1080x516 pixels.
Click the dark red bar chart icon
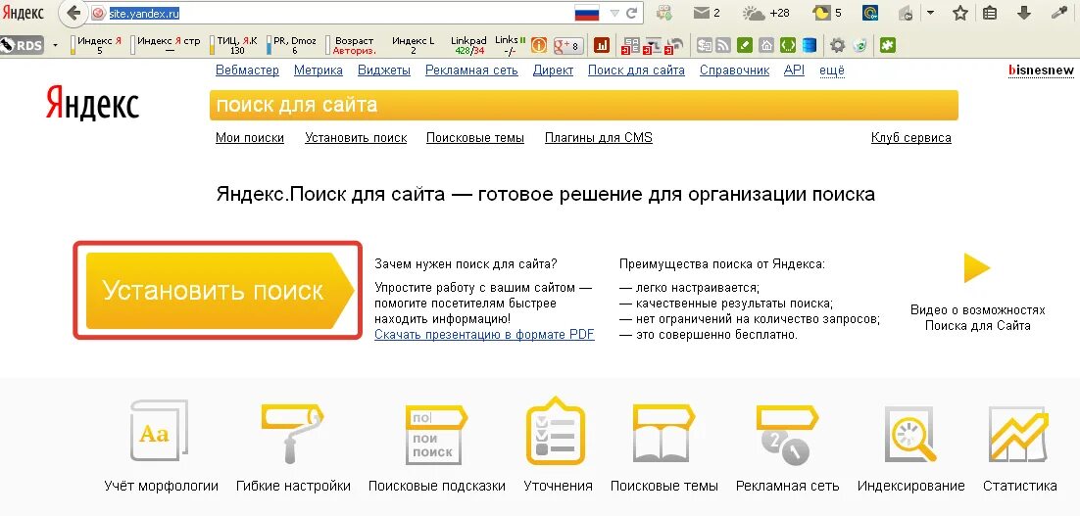[x=602, y=45]
